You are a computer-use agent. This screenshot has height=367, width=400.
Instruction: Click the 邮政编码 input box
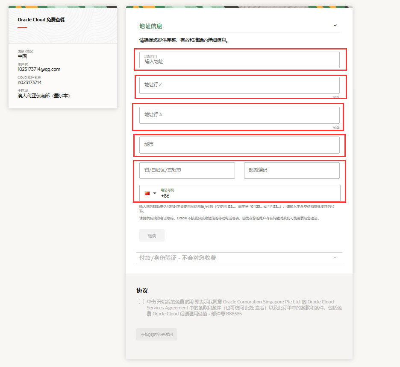click(x=291, y=170)
